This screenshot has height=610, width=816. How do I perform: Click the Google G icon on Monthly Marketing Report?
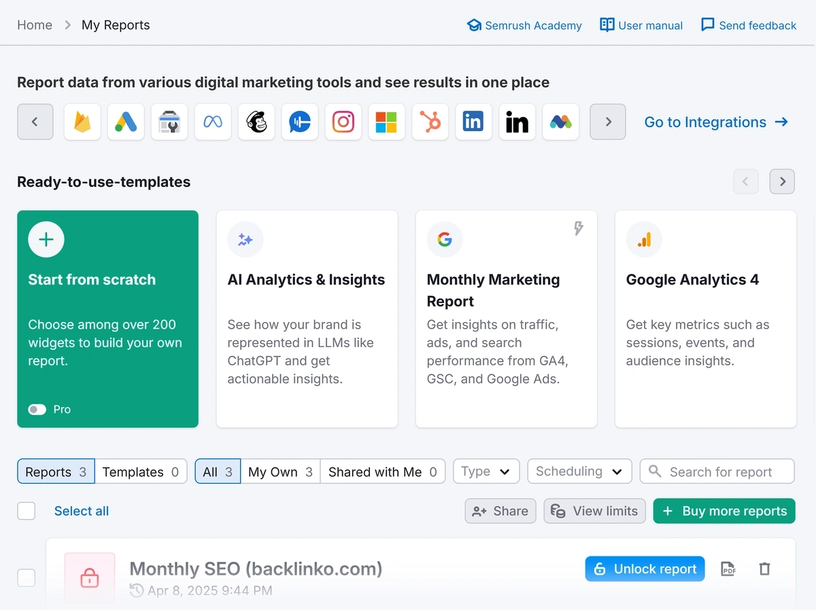pos(445,239)
